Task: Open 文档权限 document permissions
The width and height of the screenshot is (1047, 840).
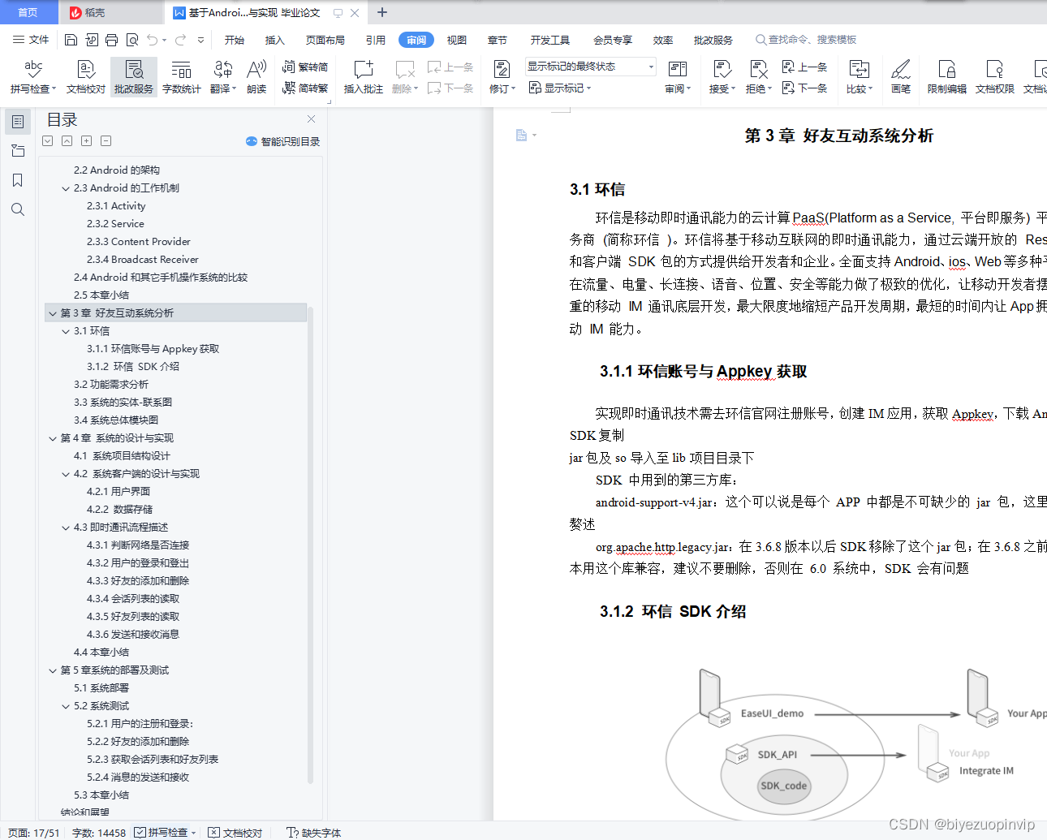Action: click(995, 77)
